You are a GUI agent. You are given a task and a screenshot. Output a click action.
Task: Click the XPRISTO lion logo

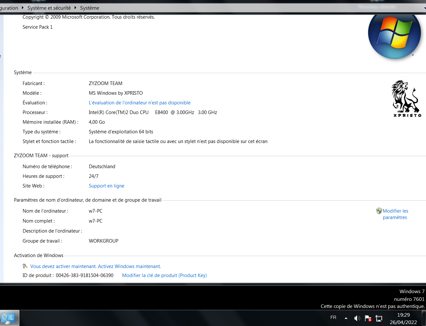407,99
